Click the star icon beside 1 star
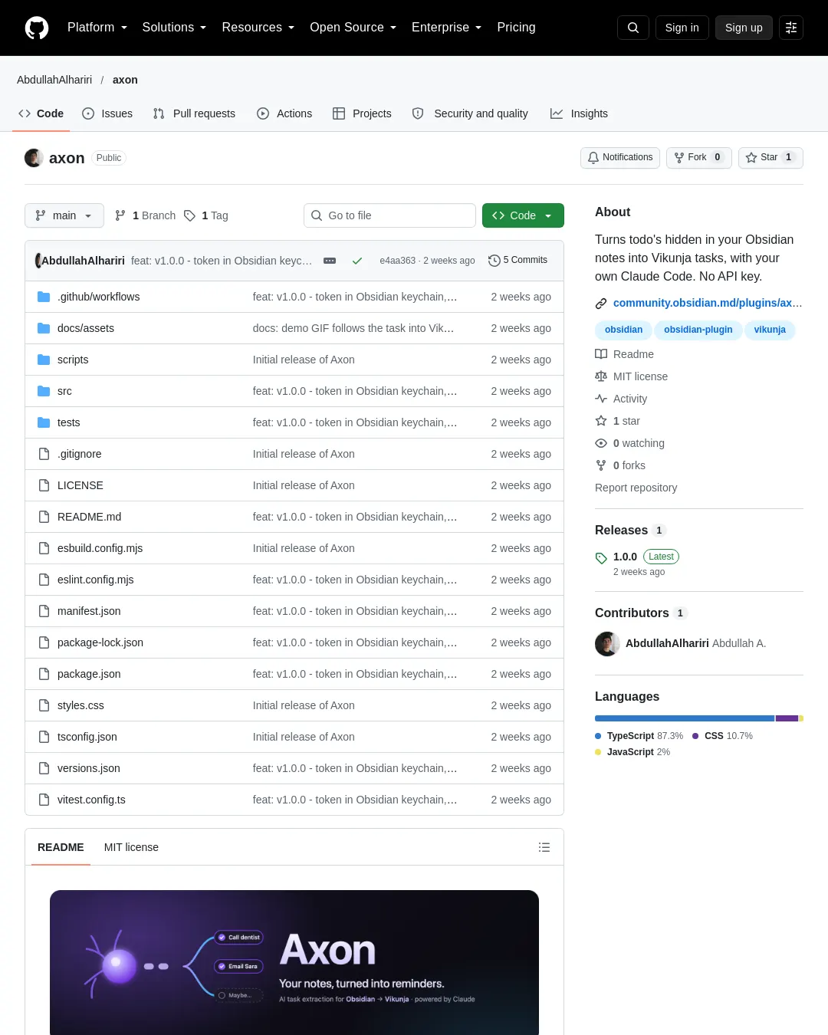This screenshot has width=828, height=1035. [601, 421]
